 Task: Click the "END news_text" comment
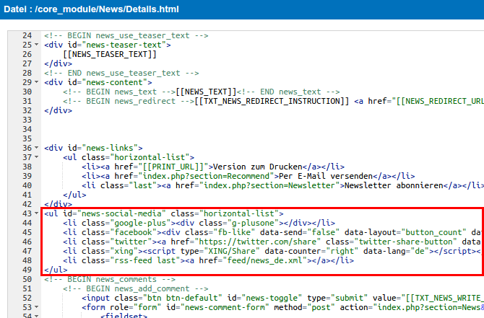288,92
